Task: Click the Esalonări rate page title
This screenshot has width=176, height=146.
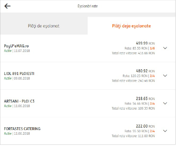Action: click(88, 6)
